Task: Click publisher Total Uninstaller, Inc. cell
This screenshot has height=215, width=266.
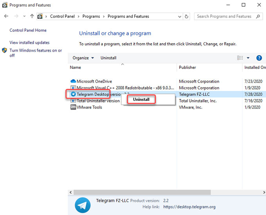Action: [198, 101]
